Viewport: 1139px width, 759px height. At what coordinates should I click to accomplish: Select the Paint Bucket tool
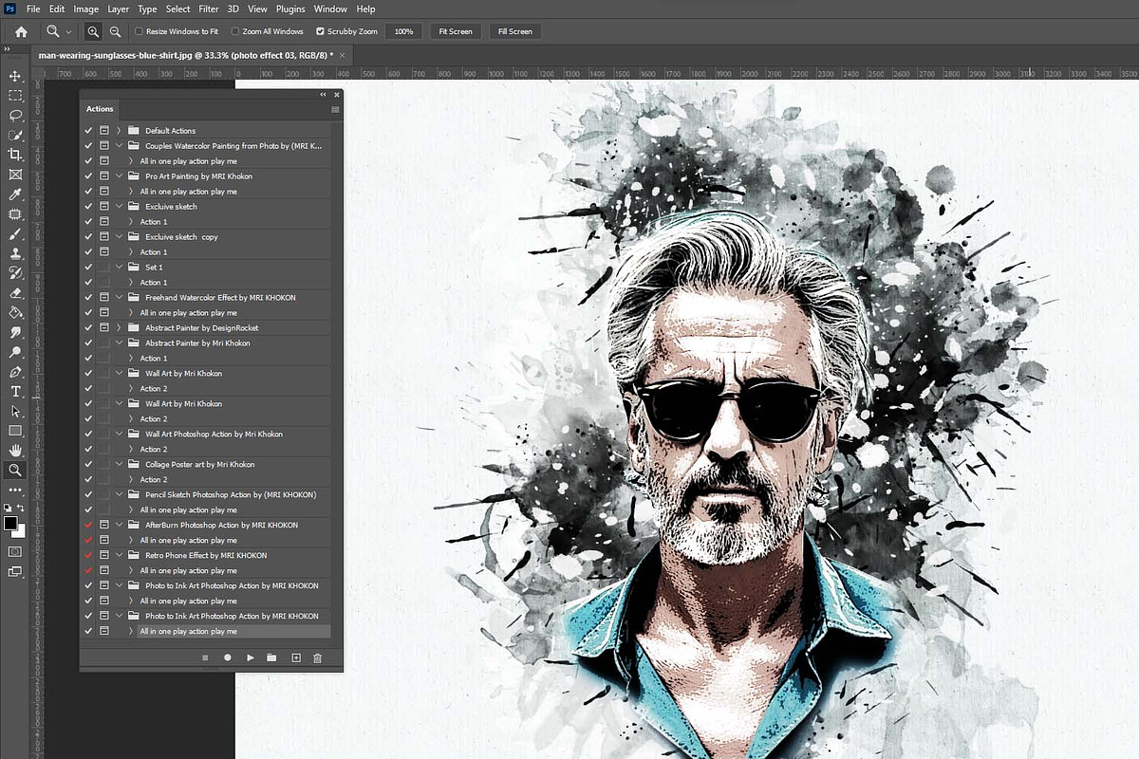(x=15, y=312)
